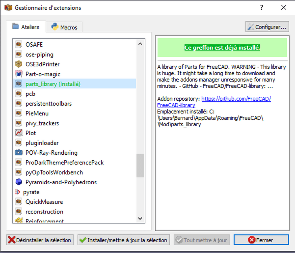
Task: Select the pcb workbench entry
Action: [x=75, y=94]
